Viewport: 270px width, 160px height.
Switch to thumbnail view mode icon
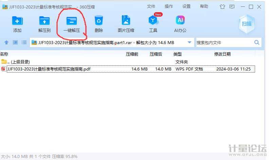(x=15, y=42)
